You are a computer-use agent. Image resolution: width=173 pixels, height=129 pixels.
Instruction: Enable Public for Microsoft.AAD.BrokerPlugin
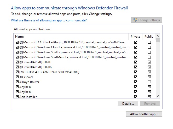149,42
